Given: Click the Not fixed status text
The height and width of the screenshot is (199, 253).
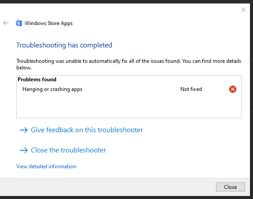Looking at the screenshot, I should 191,89.
